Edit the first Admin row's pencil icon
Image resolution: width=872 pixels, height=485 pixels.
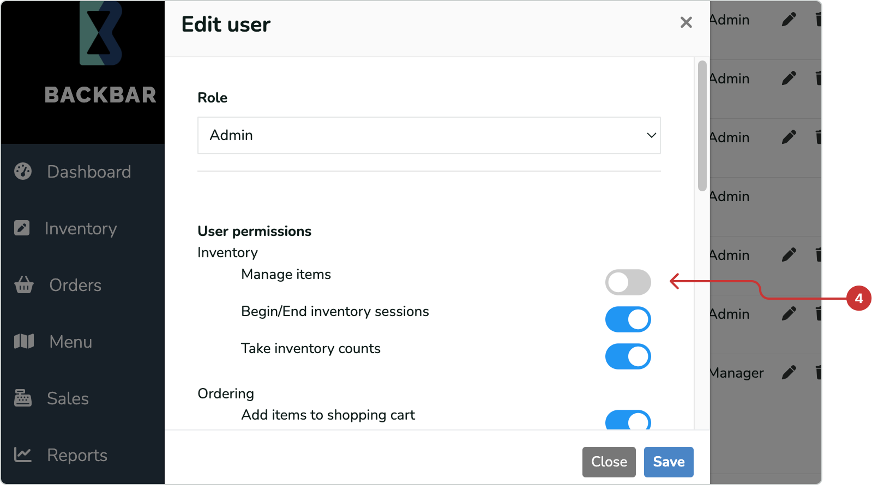pyautogui.click(x=789, y=20)
